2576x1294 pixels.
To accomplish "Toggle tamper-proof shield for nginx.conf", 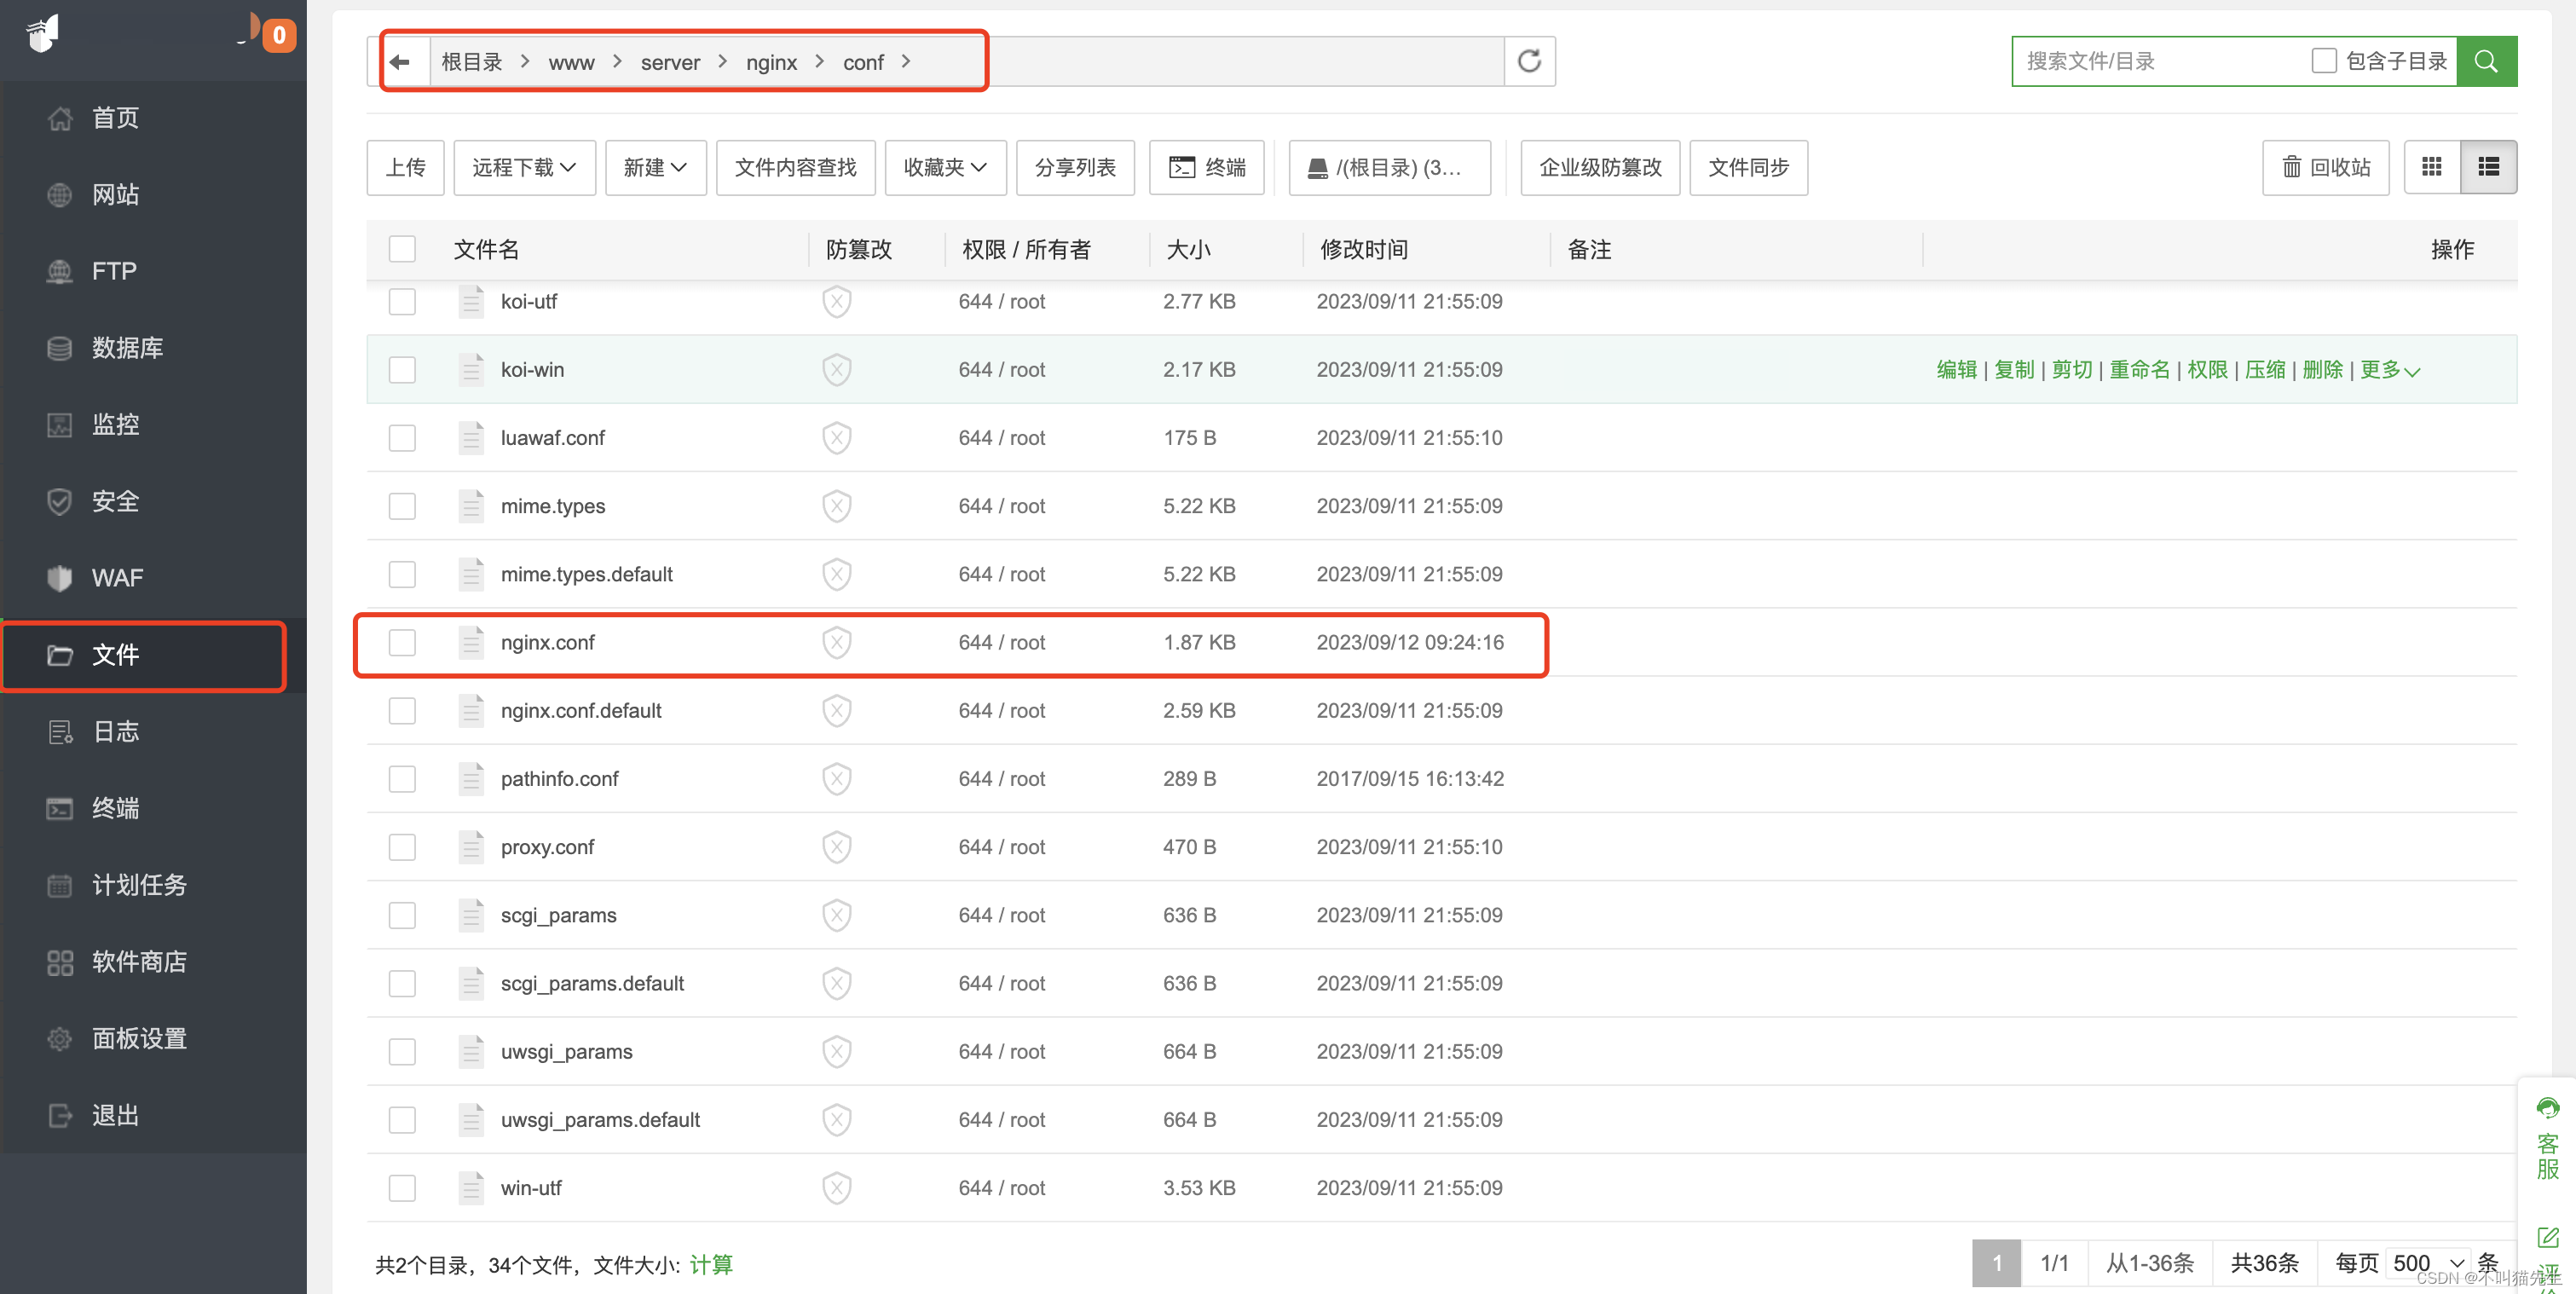I will (x=837, y=642).
